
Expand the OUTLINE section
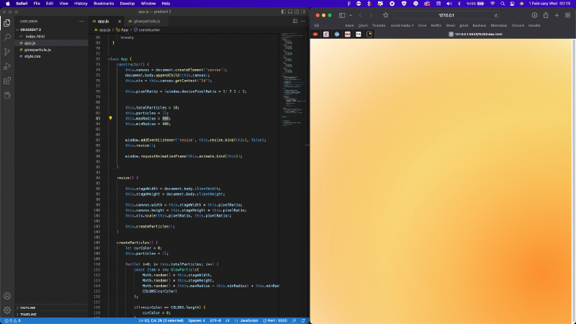[x=27, y=308]
